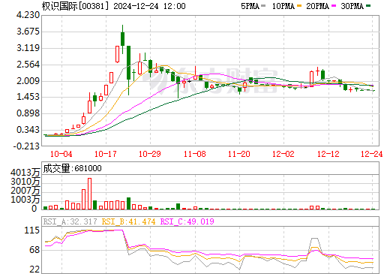The width and height of the screenshot is (390, 274).
Task: Select the 12-02 date axis label
Action: click(x=283, y=154)
